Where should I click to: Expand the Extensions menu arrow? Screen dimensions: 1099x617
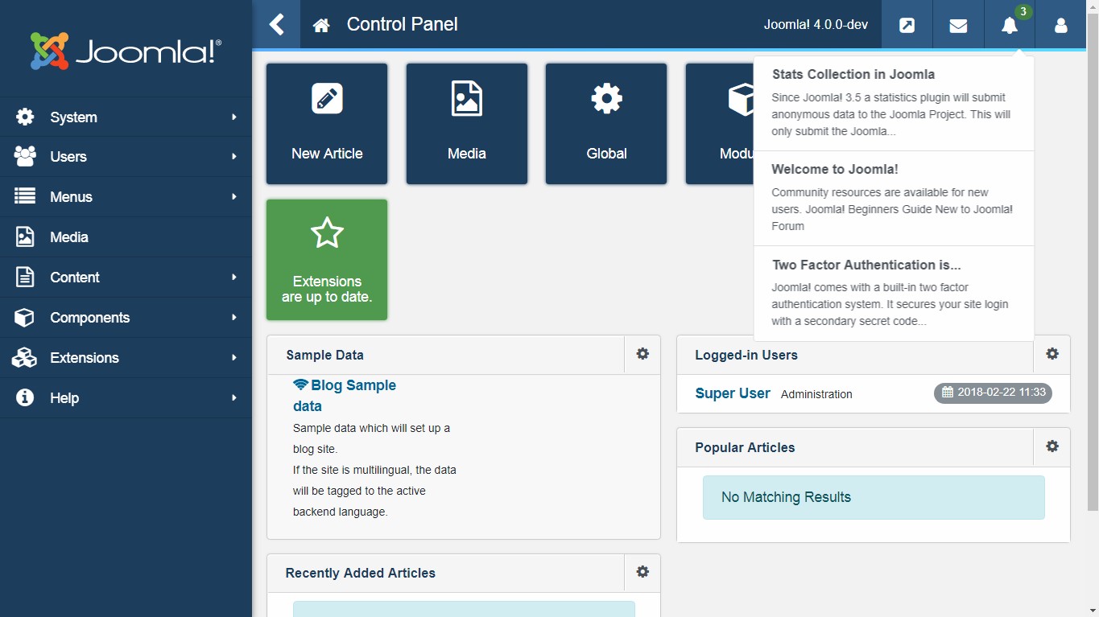[234, 357]
